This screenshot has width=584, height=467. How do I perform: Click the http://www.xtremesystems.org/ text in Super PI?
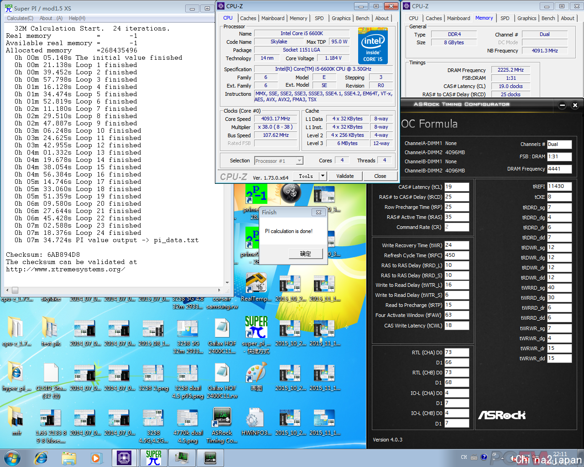pyautogui.click(x=65, y=269)
